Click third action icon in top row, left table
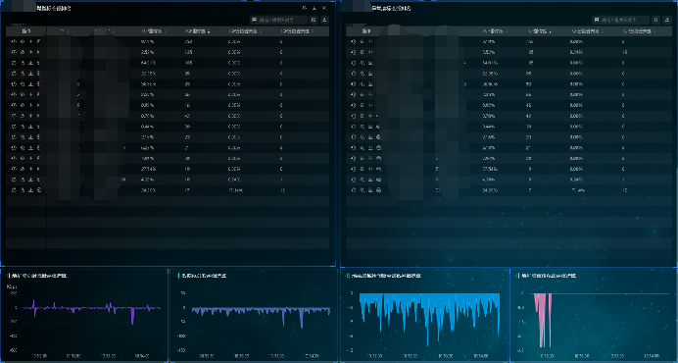Viewport: 678px width, 363px height. coord(30,41)
